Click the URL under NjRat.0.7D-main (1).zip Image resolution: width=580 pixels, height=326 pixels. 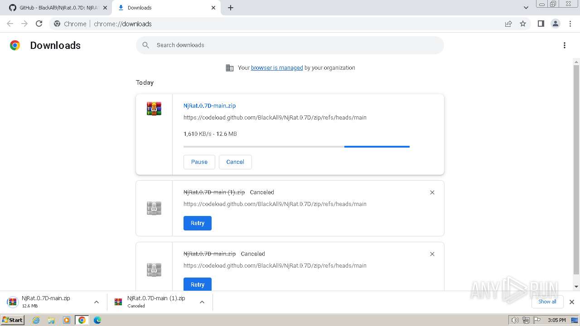tap(275, 204)
